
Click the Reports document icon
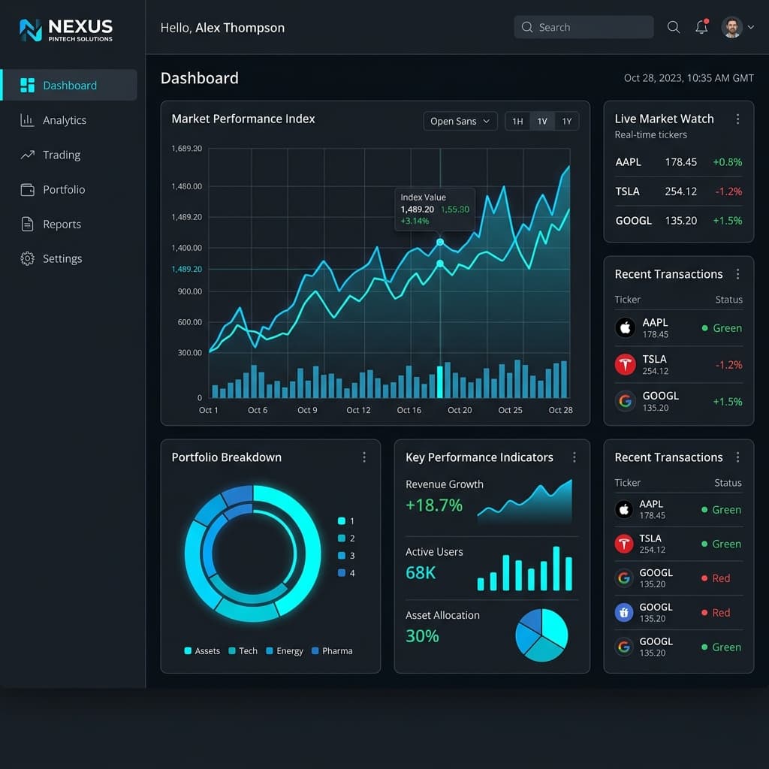tap(28, 224)
